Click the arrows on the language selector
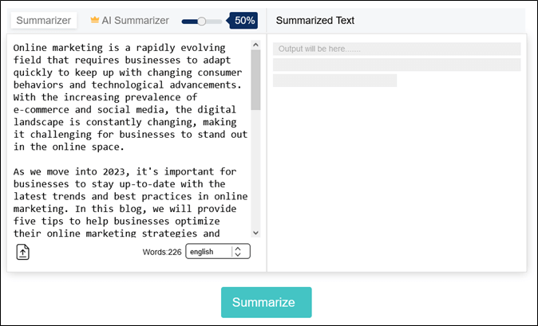Screen dimensions: 538x326 pyautogui.click(x=237, y=252)
